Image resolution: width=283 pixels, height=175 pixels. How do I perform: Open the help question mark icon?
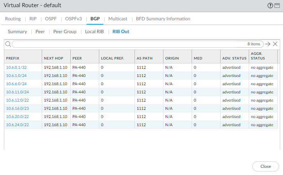point(270,5)
